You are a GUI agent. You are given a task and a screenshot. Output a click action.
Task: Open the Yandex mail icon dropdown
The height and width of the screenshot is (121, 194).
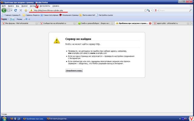click(12, 19)
